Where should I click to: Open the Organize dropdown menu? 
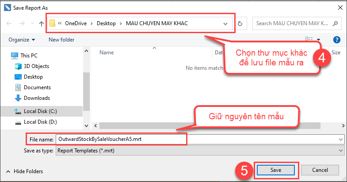tap(22, 40)
